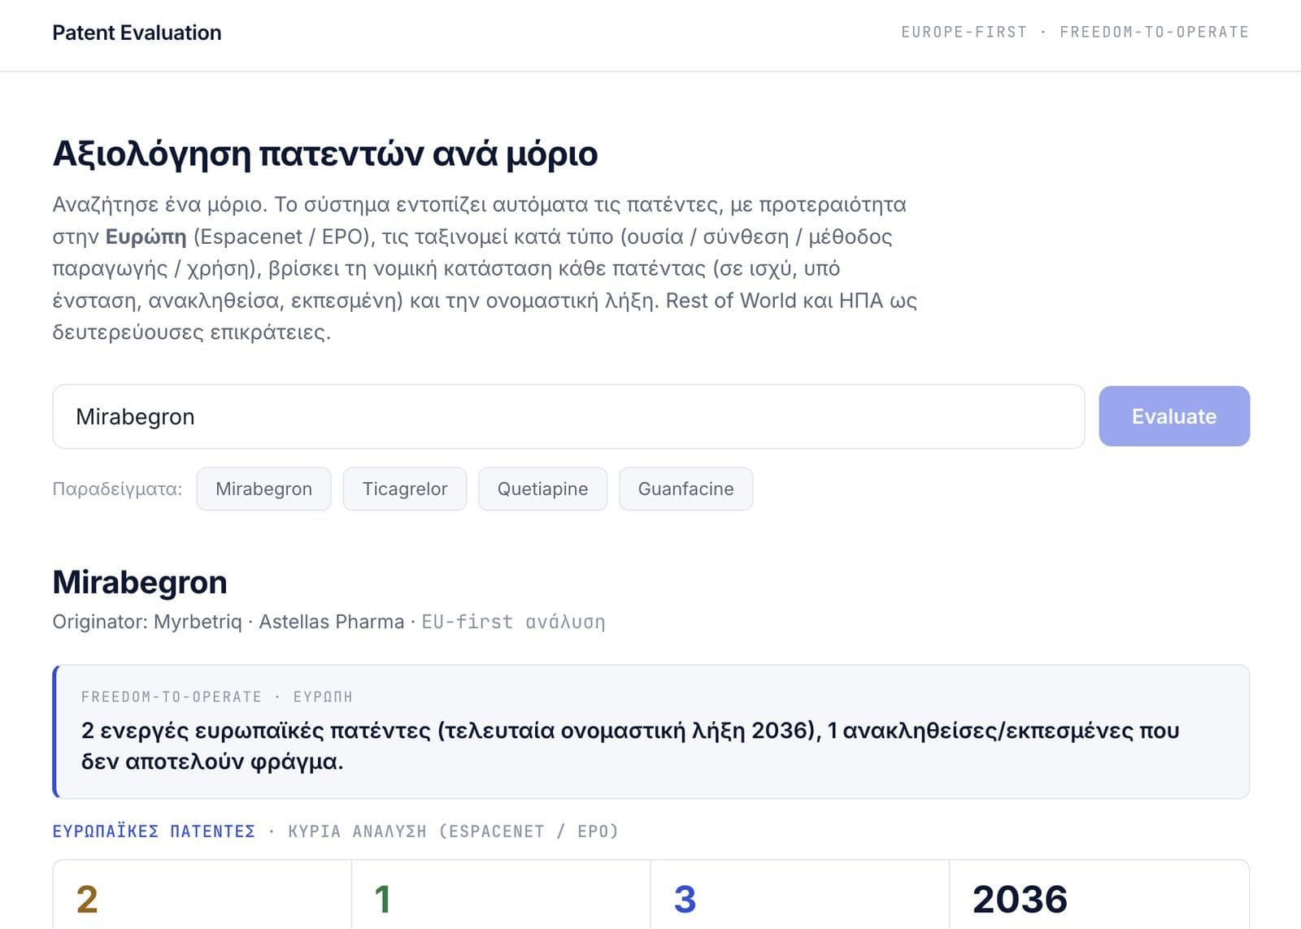Screen dimensions: 1301x929
Task: Click the Mirabegron result heading
Action: click(x=140, y=583)
